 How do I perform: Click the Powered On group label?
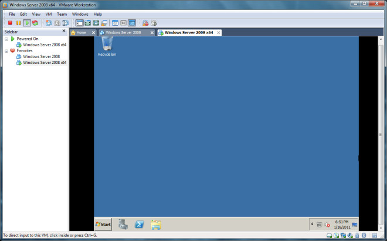(x=28, y=39)
